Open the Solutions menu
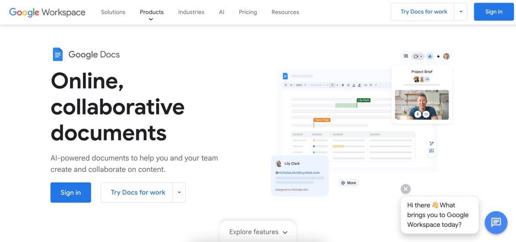The height and width of the screenshot is (242, 516). 113,12
